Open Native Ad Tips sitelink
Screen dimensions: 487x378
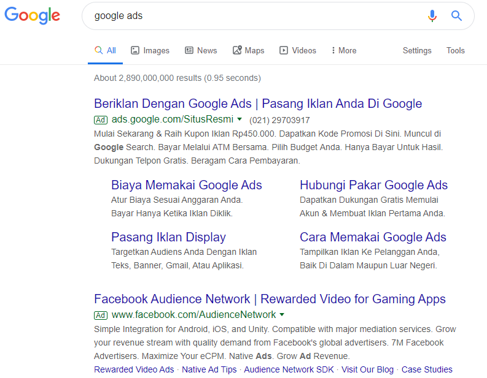point(209,369)
